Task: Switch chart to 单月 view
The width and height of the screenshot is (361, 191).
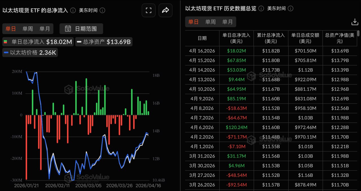Action: coord(45,29)
